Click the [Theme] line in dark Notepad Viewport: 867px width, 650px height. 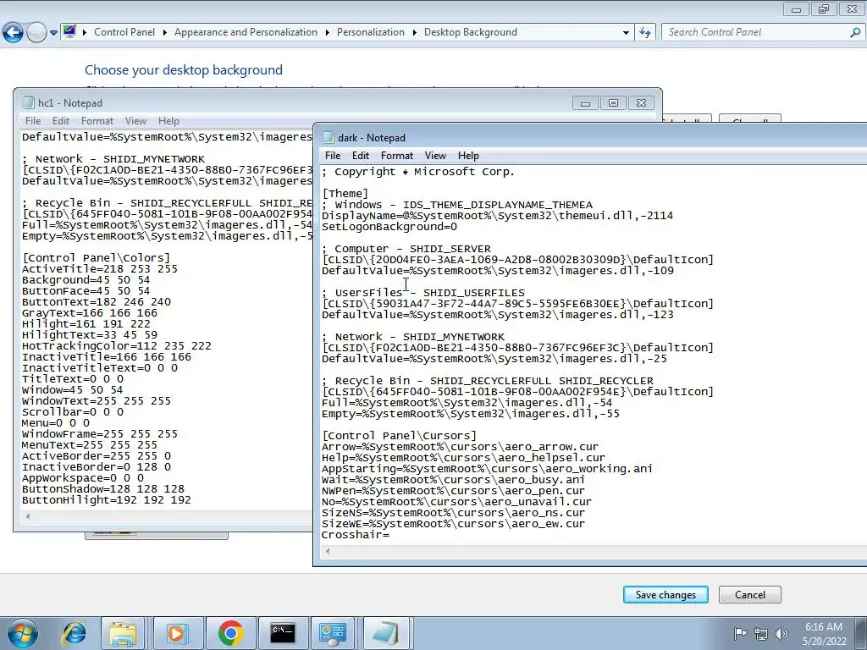[x=345, y=194]
